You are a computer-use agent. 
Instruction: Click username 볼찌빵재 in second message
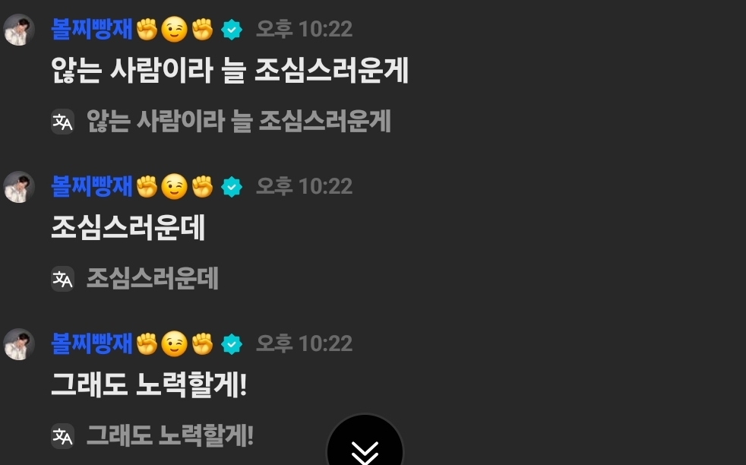91,186
